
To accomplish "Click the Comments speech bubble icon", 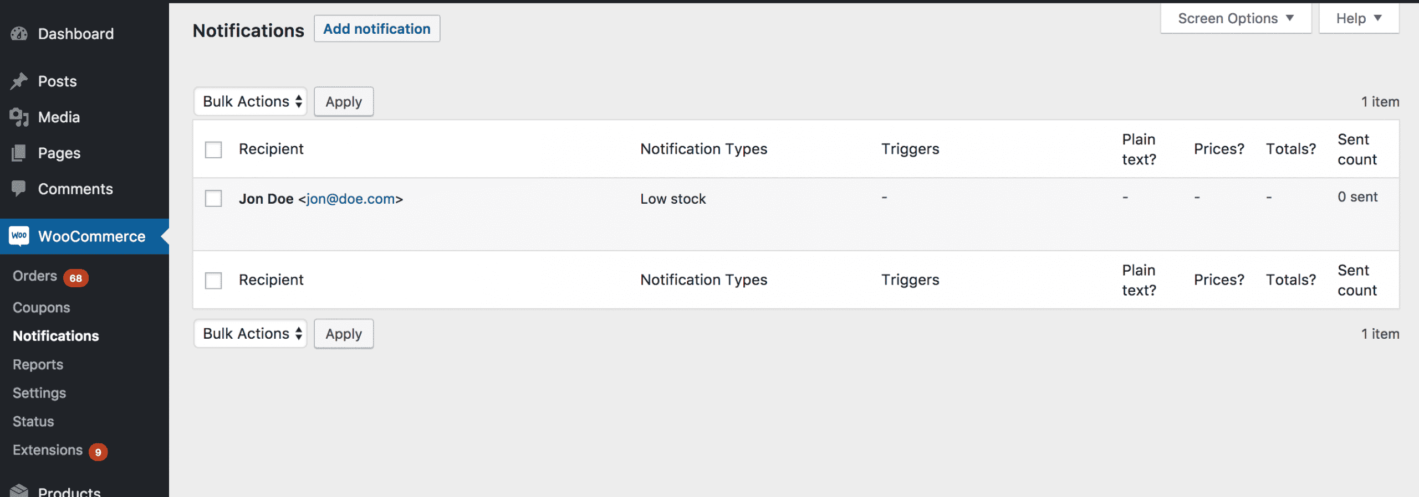I will coord(19,189).
